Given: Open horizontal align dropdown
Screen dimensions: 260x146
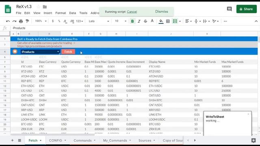Looking at the screenshot, I should tap(188, 21).
